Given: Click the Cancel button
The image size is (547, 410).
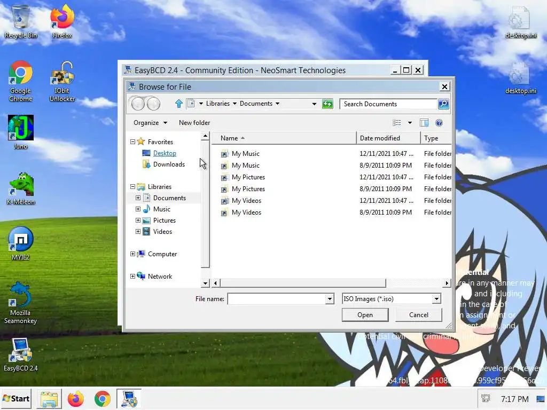Looking at the screenshot, I should point(419,315).
